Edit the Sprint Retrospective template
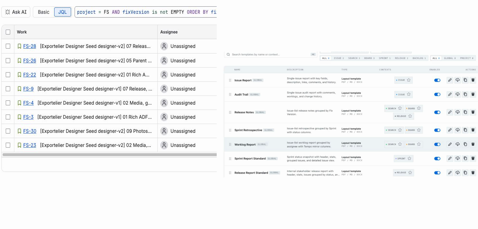Viewport: 478px width, 229px height. pyautogui.click(x=450, y=130)
